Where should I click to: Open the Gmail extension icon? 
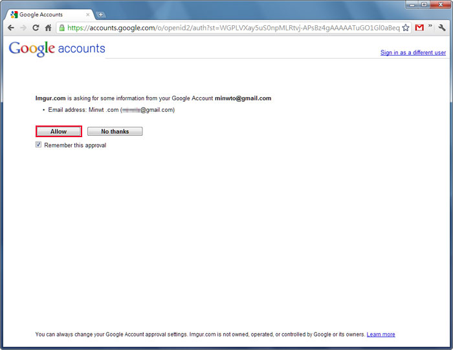pos(419,28)
